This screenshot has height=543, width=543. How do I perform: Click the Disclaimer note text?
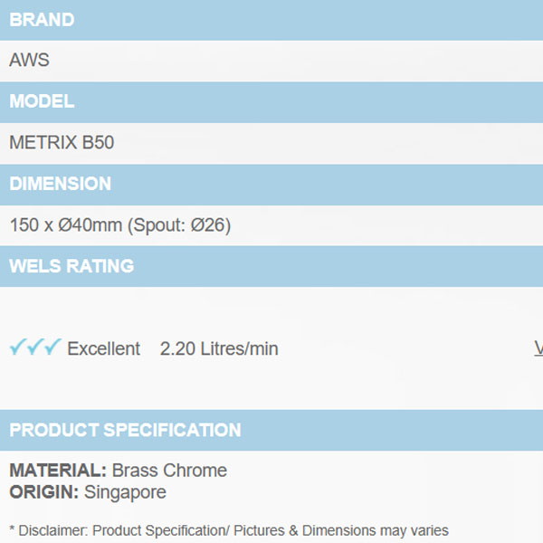coord(228,530)
